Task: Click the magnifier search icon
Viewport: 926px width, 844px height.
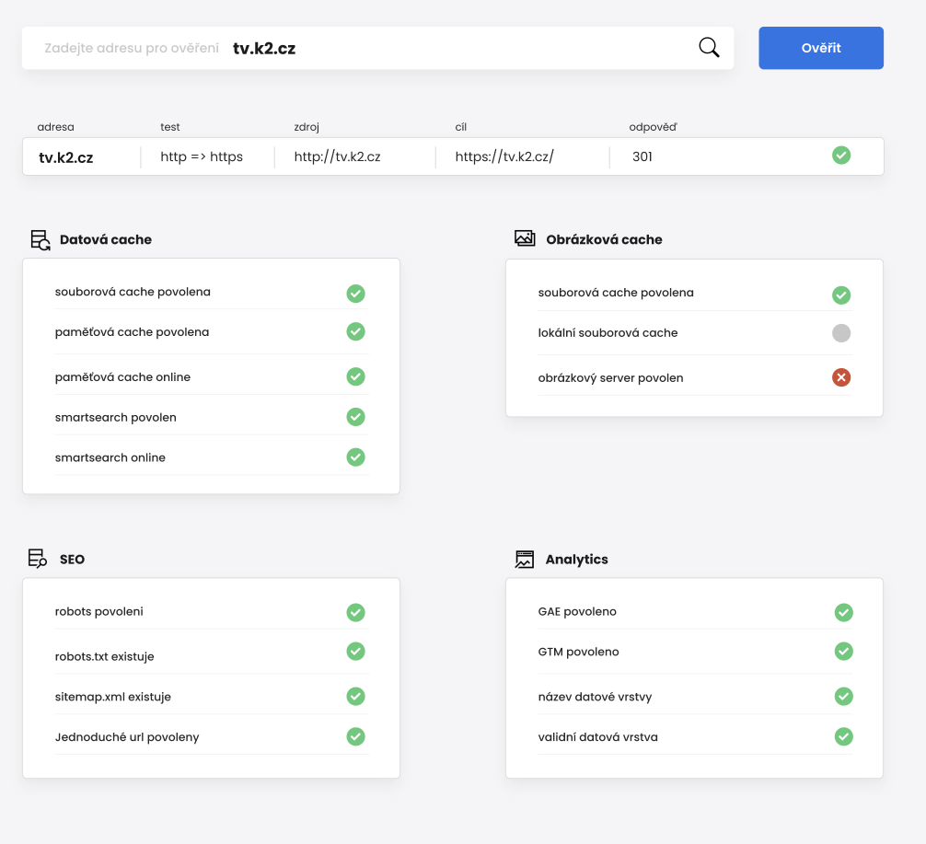Action: [x=709, y=48]
